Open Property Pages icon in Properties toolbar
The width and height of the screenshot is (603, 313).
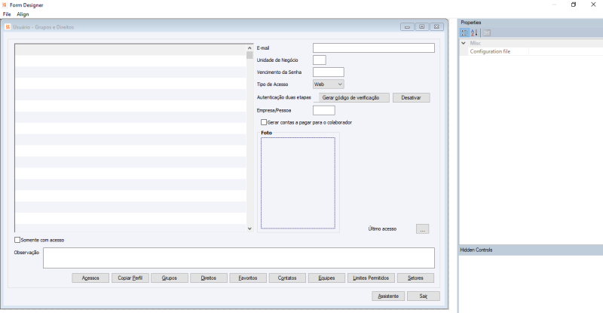pyautogui.click(x=487, y=32)
